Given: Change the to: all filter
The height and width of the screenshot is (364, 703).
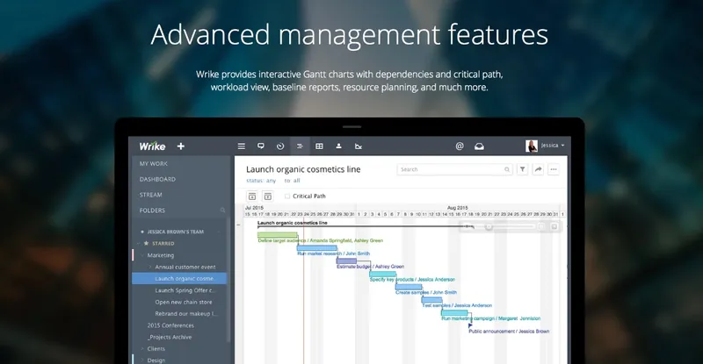Looking at the screenshot, I should click(292, 181).
